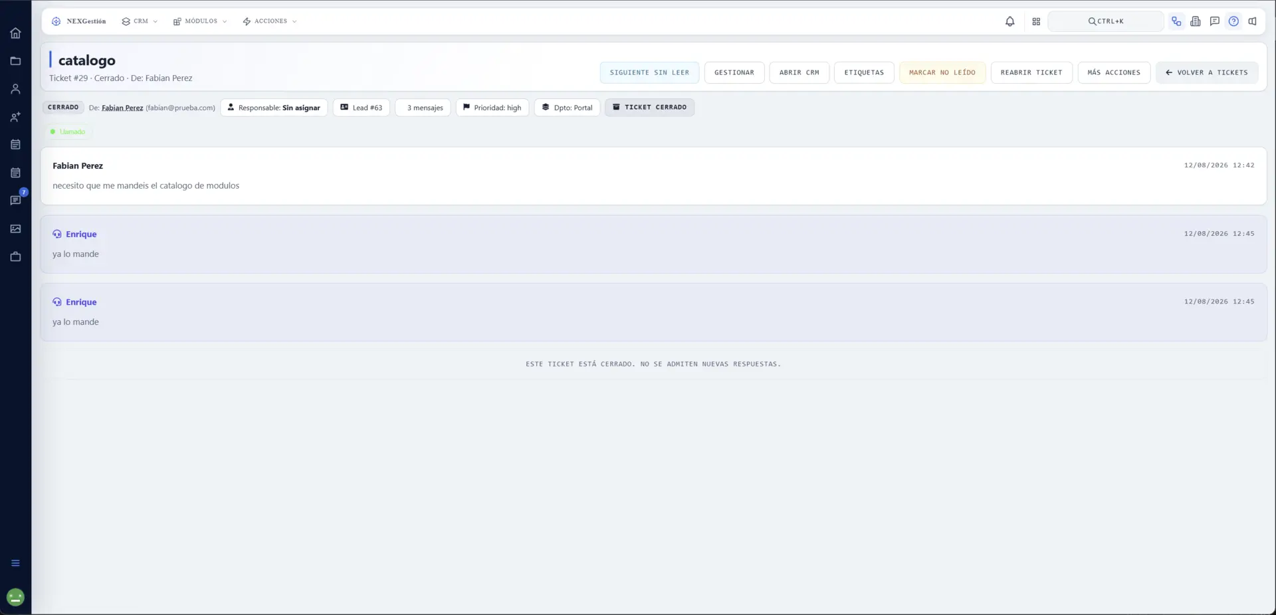Screen dimensions: 1276x615
Task: Click SIGUIENTE SIN LEER button
Action: 649,72
